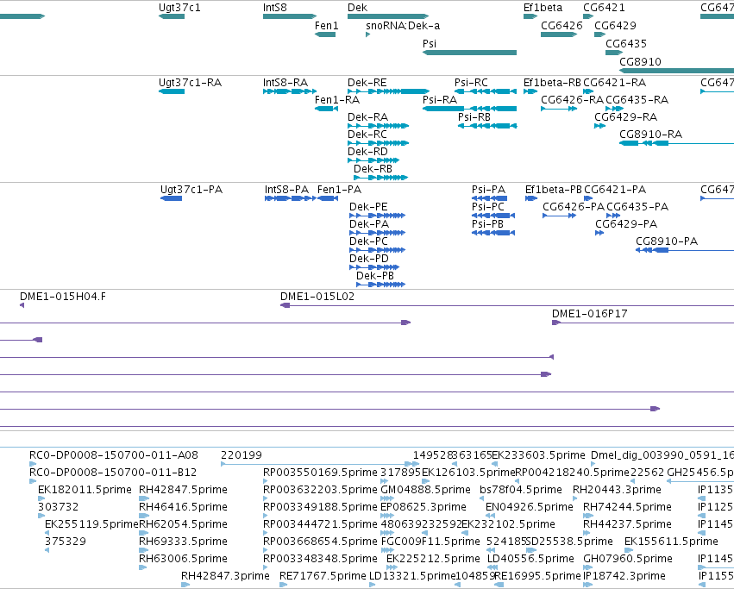Click the Psi-RA transcript label
The height and width of the screenshot is (589, 734).
pyautogui.click(x=440, y=100)
